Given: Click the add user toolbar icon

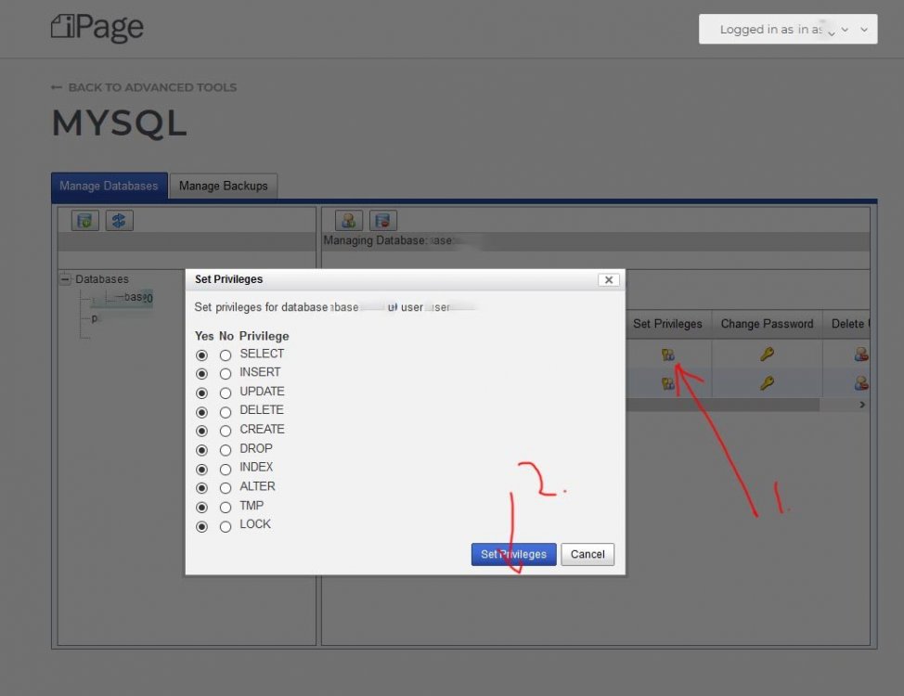Looking at the screenshot, I should click(349, 220).
